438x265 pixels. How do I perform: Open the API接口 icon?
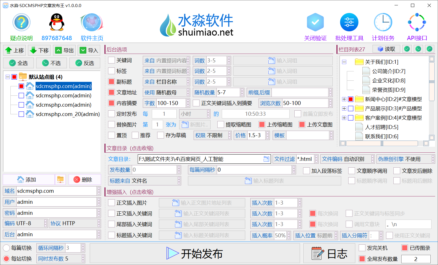pos(417,22)
